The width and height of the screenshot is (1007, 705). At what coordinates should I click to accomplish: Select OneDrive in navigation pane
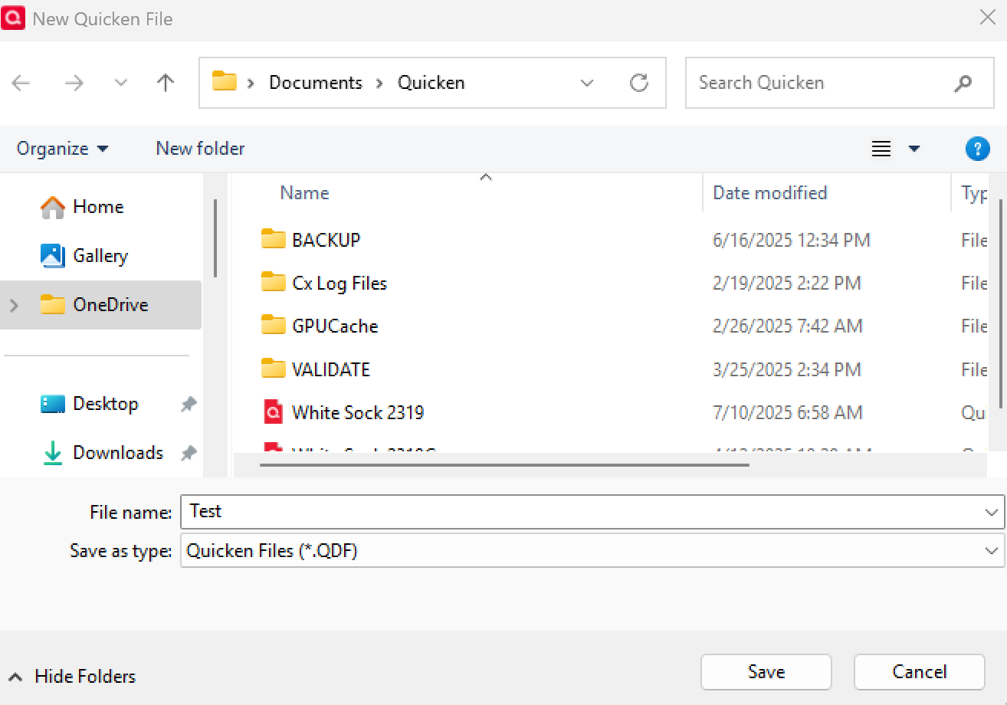(100, 305)
